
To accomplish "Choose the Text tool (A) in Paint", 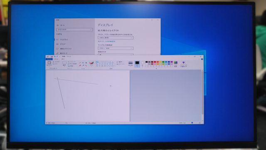I will coord(86,63).
